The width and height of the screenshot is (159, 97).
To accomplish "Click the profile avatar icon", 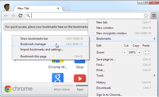I will (x=7, y=7).
